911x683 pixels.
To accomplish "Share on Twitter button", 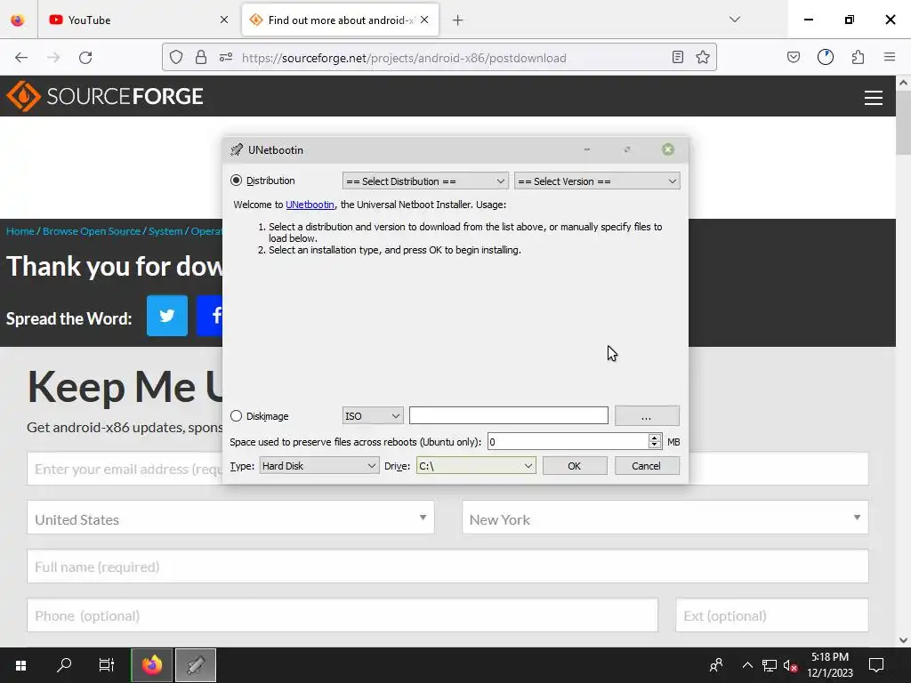I will point(167,316).
